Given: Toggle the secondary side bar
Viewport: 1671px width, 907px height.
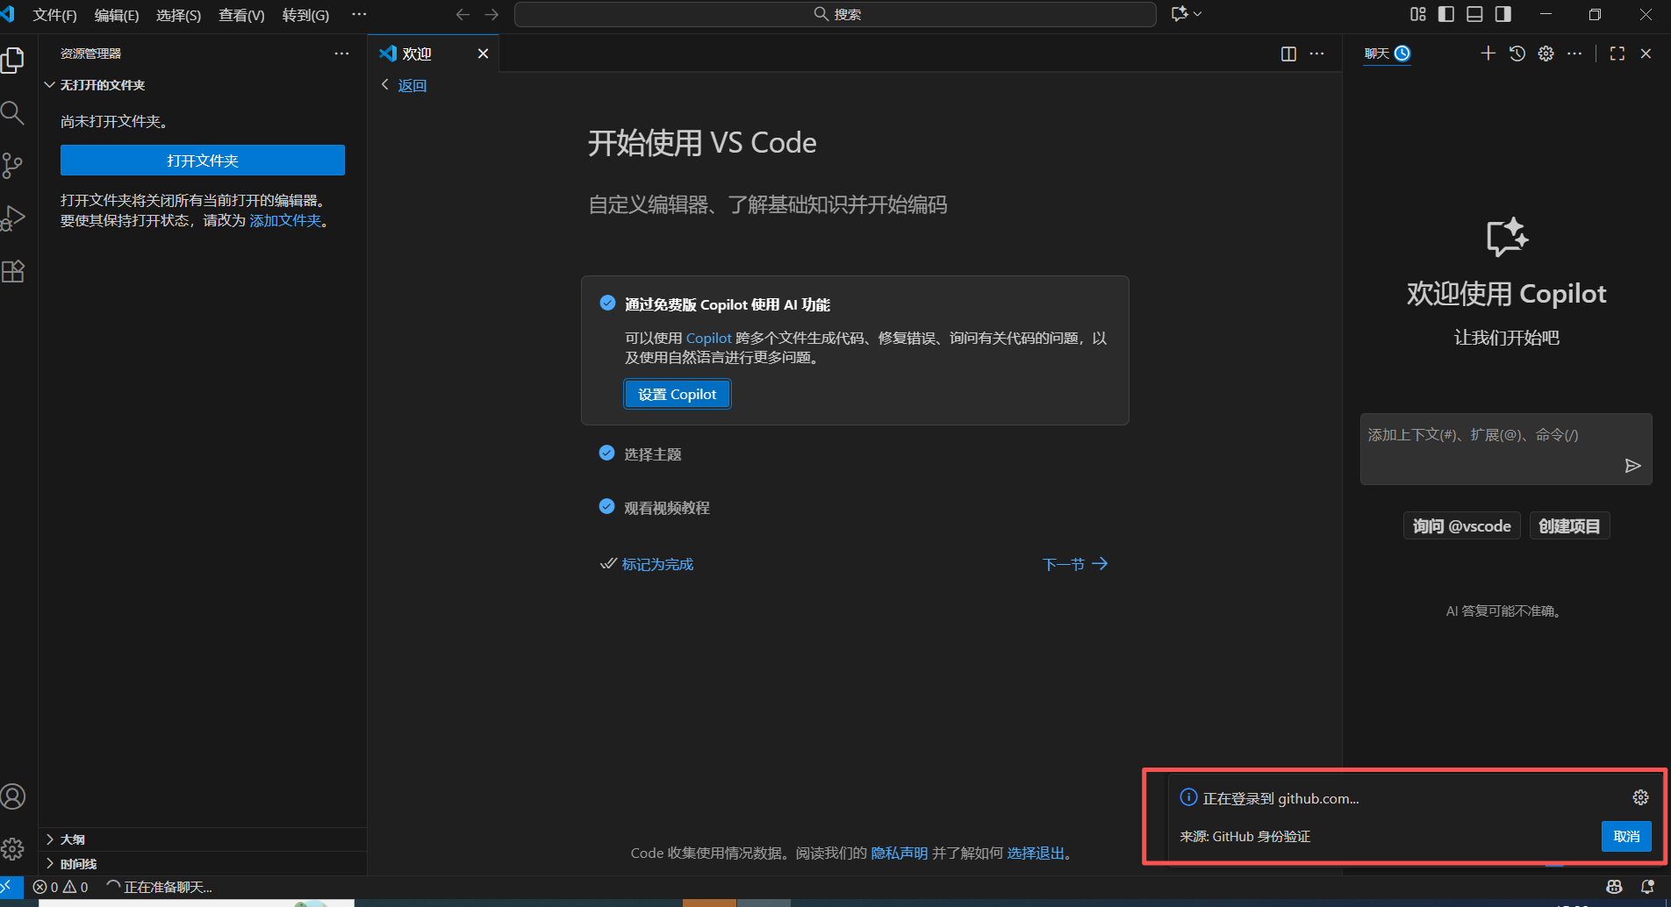Looking at the screenshot, I should click(x=1503, y=14).
